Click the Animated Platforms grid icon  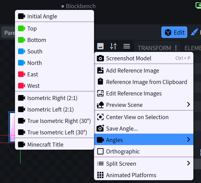point(100,175)
